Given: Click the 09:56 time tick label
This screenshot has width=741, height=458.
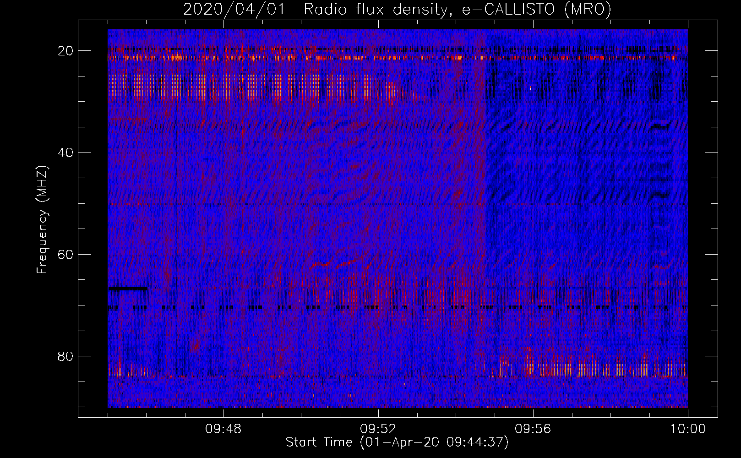Looking at the screenshot, I should (x=533, y=429).
